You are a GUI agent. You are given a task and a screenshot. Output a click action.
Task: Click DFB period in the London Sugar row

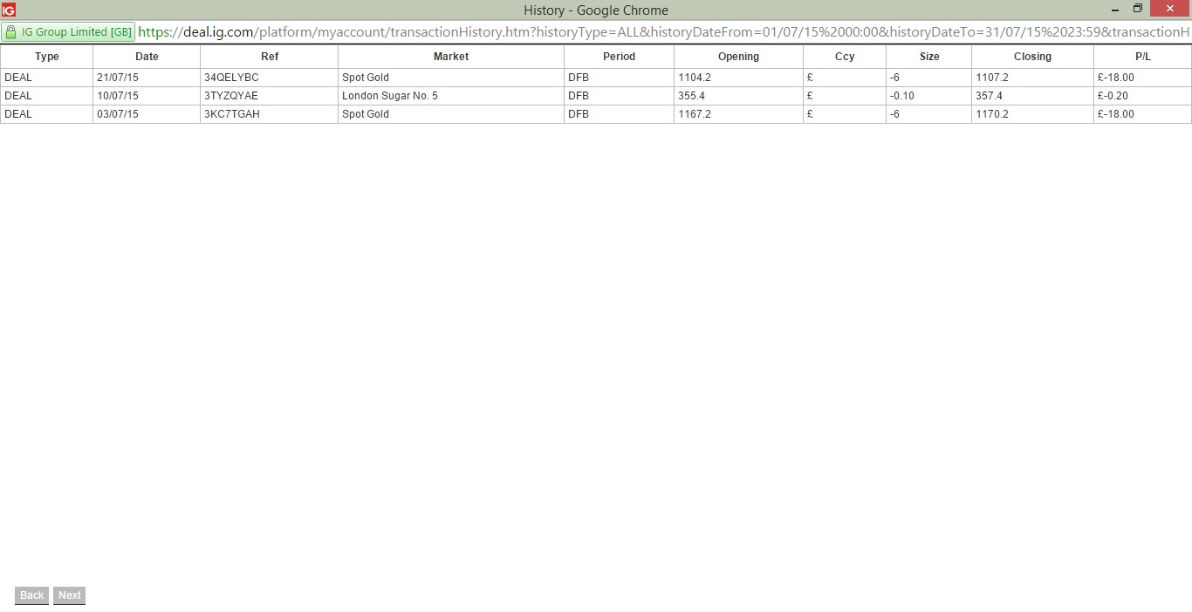[x=579, y=96]
